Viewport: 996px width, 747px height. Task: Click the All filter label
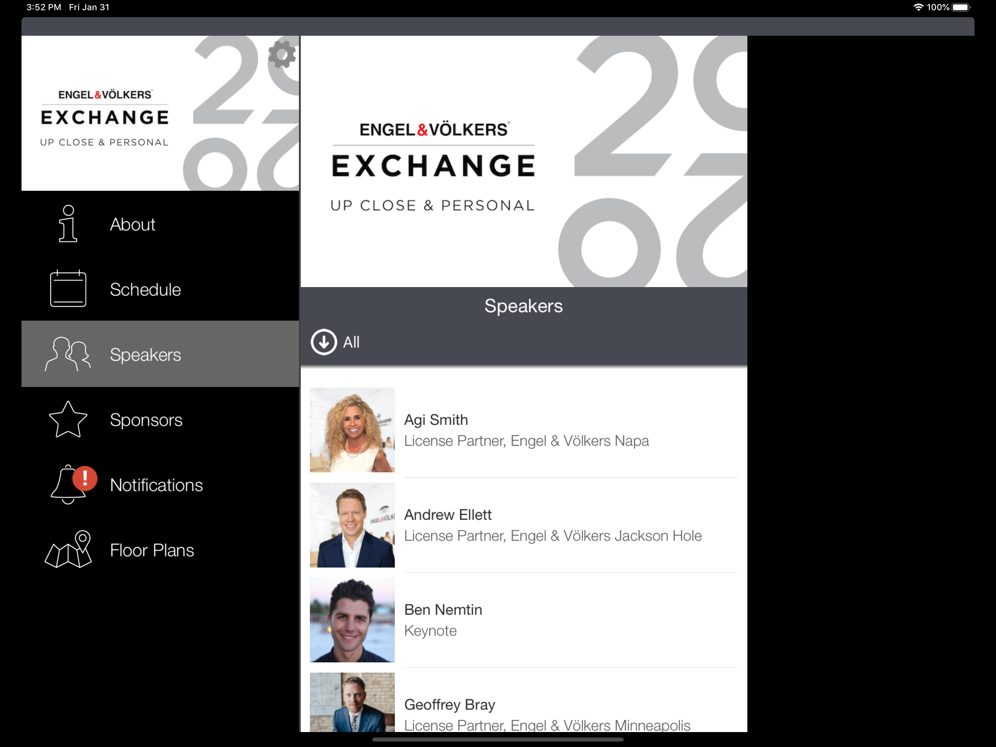tap(351, 342)
